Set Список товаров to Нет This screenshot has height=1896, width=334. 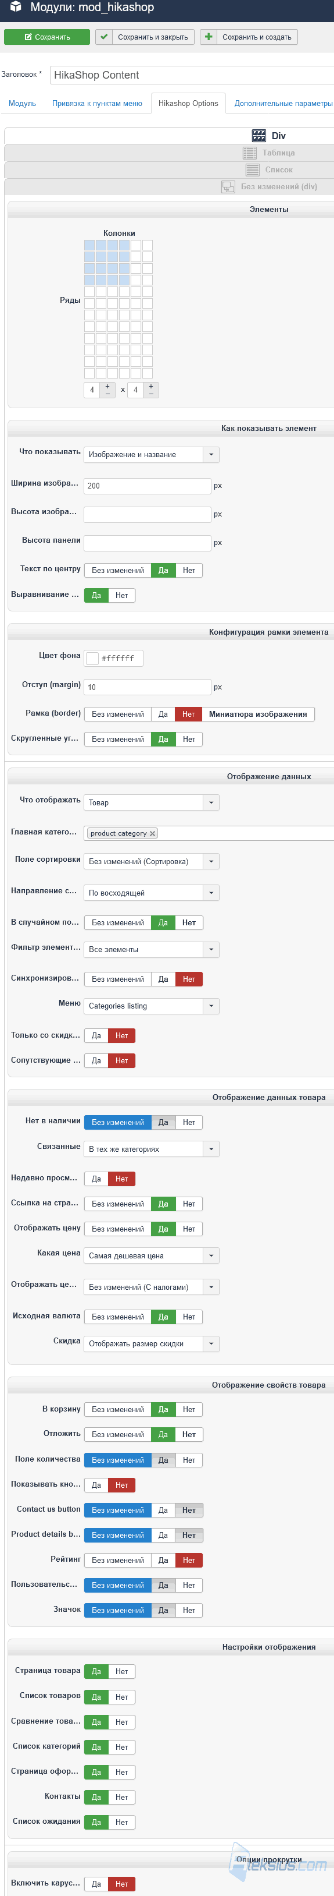121,1697
